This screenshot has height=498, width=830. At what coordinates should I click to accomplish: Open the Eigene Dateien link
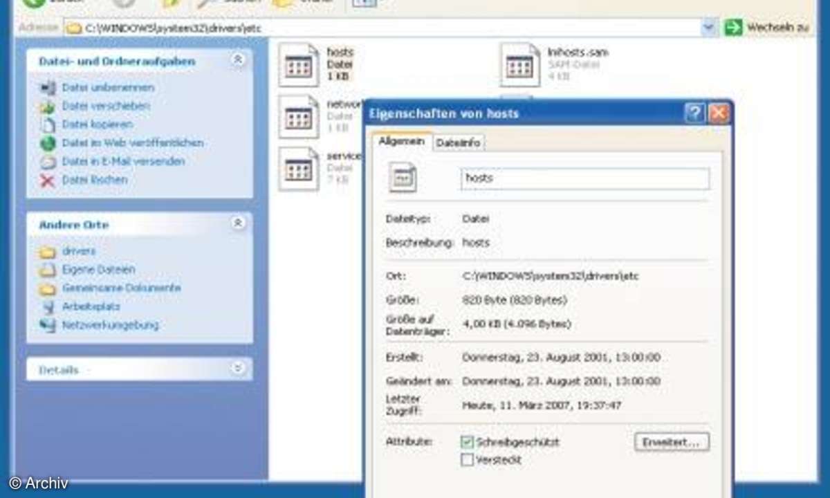click(x=98, y=270)
